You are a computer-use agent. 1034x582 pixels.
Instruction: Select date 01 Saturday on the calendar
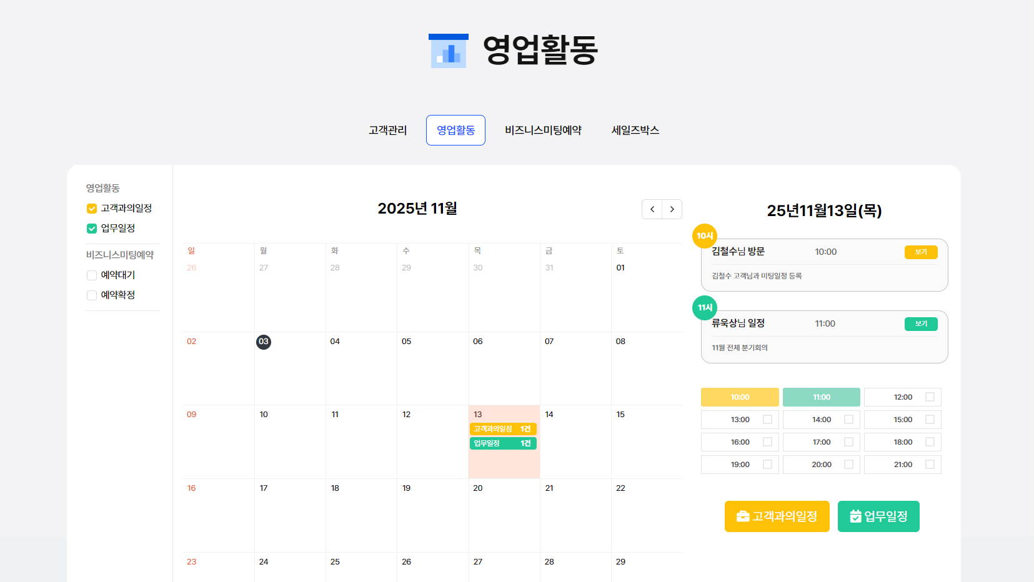pyautogui.click(x=620, y=268)
